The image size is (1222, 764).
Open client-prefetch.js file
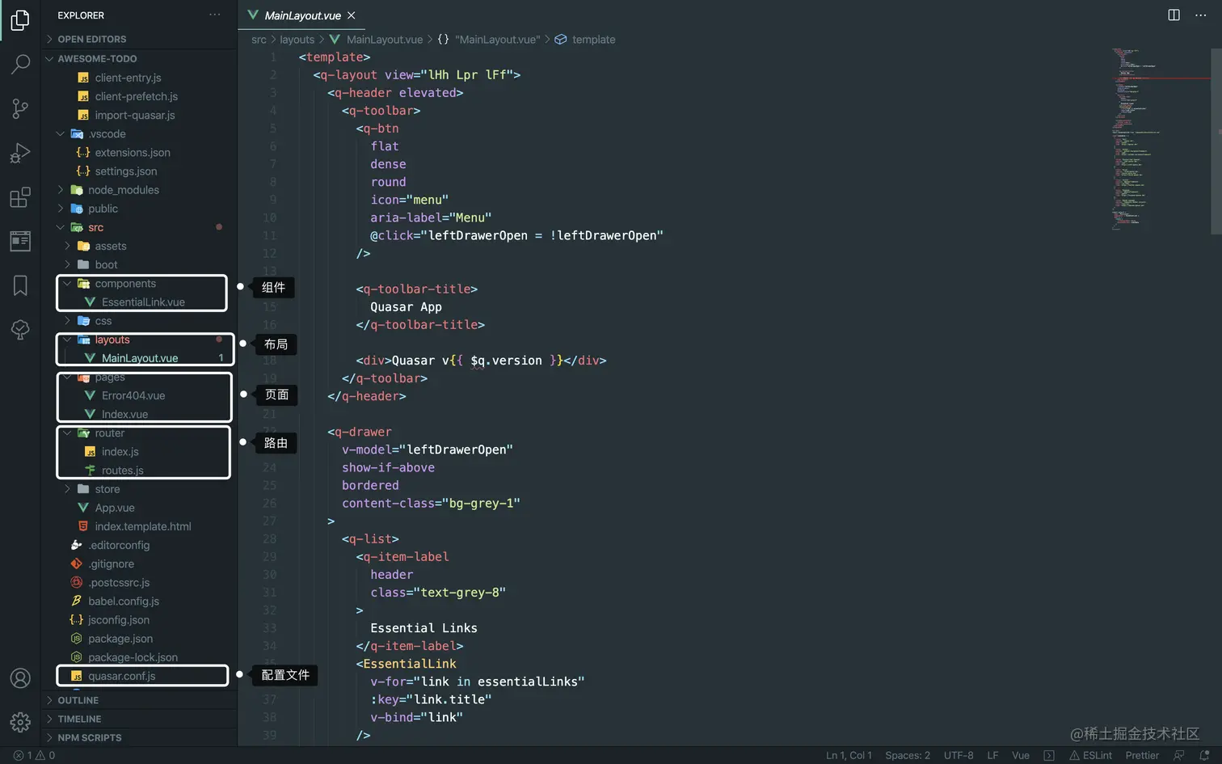point(139,96)
